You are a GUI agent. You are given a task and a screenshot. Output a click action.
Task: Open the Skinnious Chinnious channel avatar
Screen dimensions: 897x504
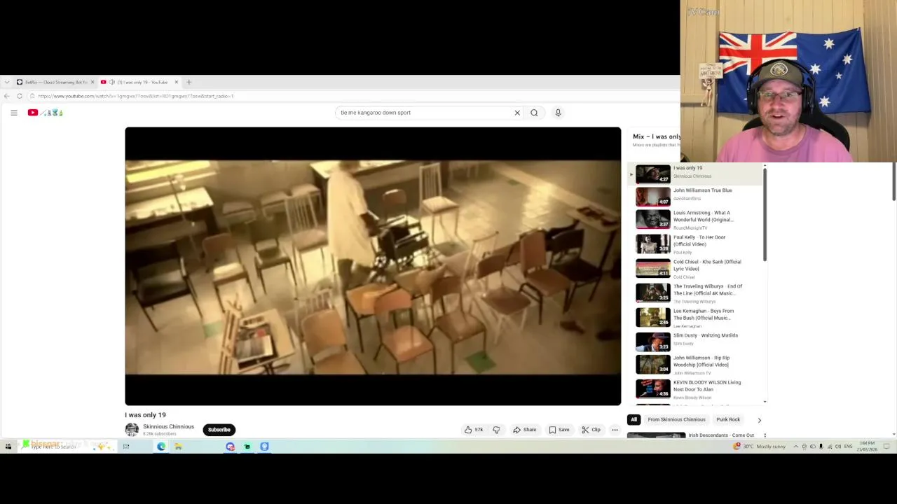(132, 430)
